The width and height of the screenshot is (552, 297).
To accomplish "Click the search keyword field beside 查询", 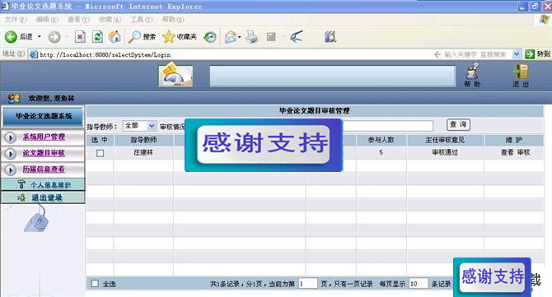I will [x=388, y=126].
